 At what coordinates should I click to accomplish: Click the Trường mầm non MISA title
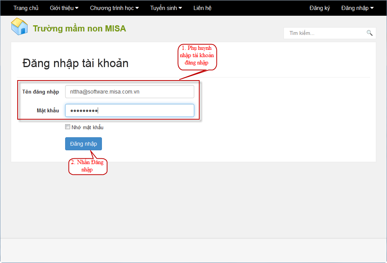pyautogui.click(x=79, y=28)
